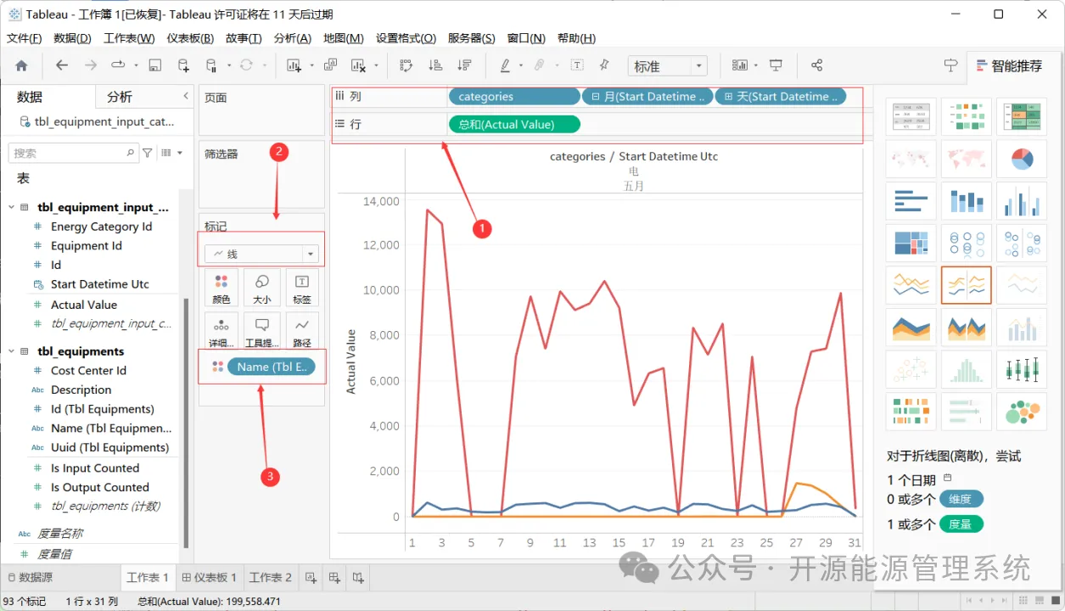
Task: Click the share workbook icon
Action: (817, 65)
